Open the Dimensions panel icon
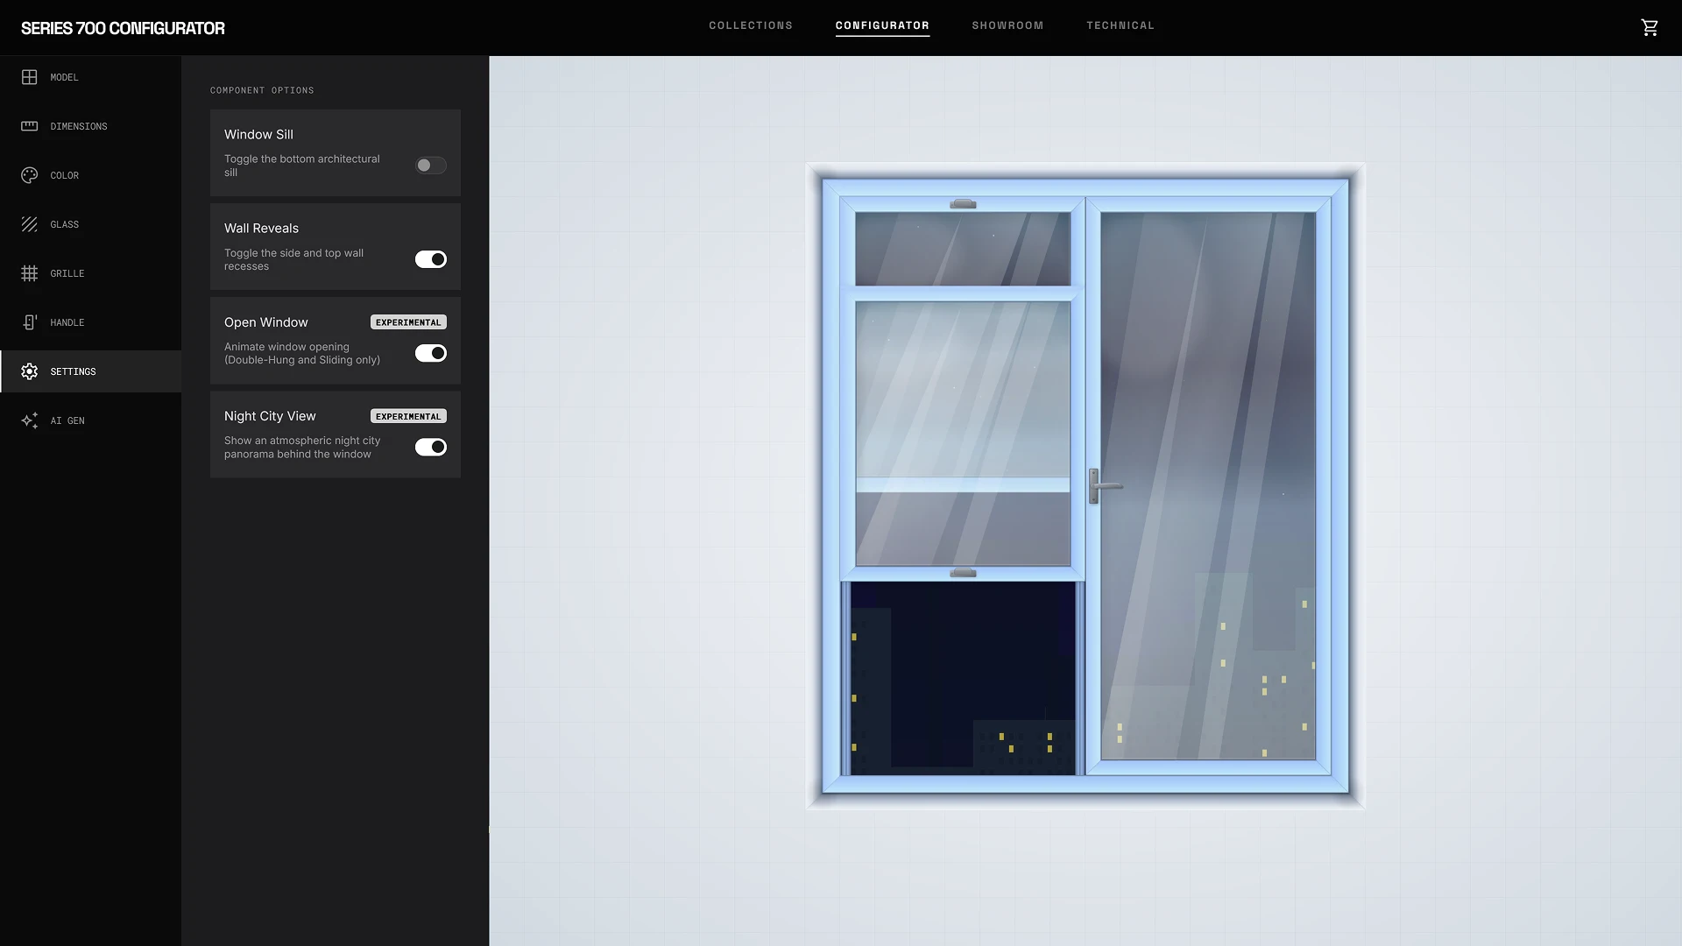This screenshot has width=1682, height=946. 29,126
